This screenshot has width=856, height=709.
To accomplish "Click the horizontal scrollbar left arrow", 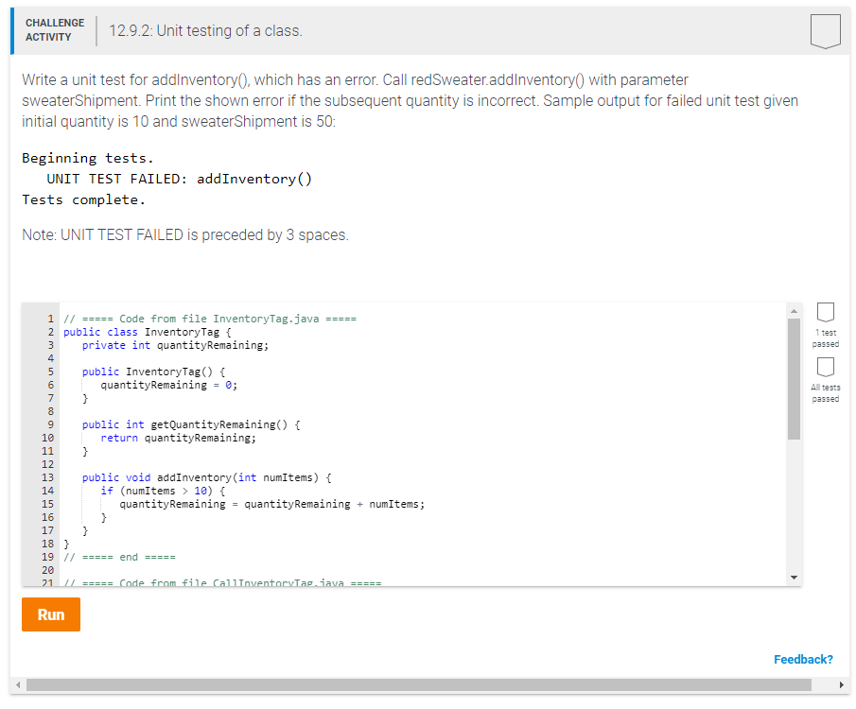I will click(x=18, y=684).
